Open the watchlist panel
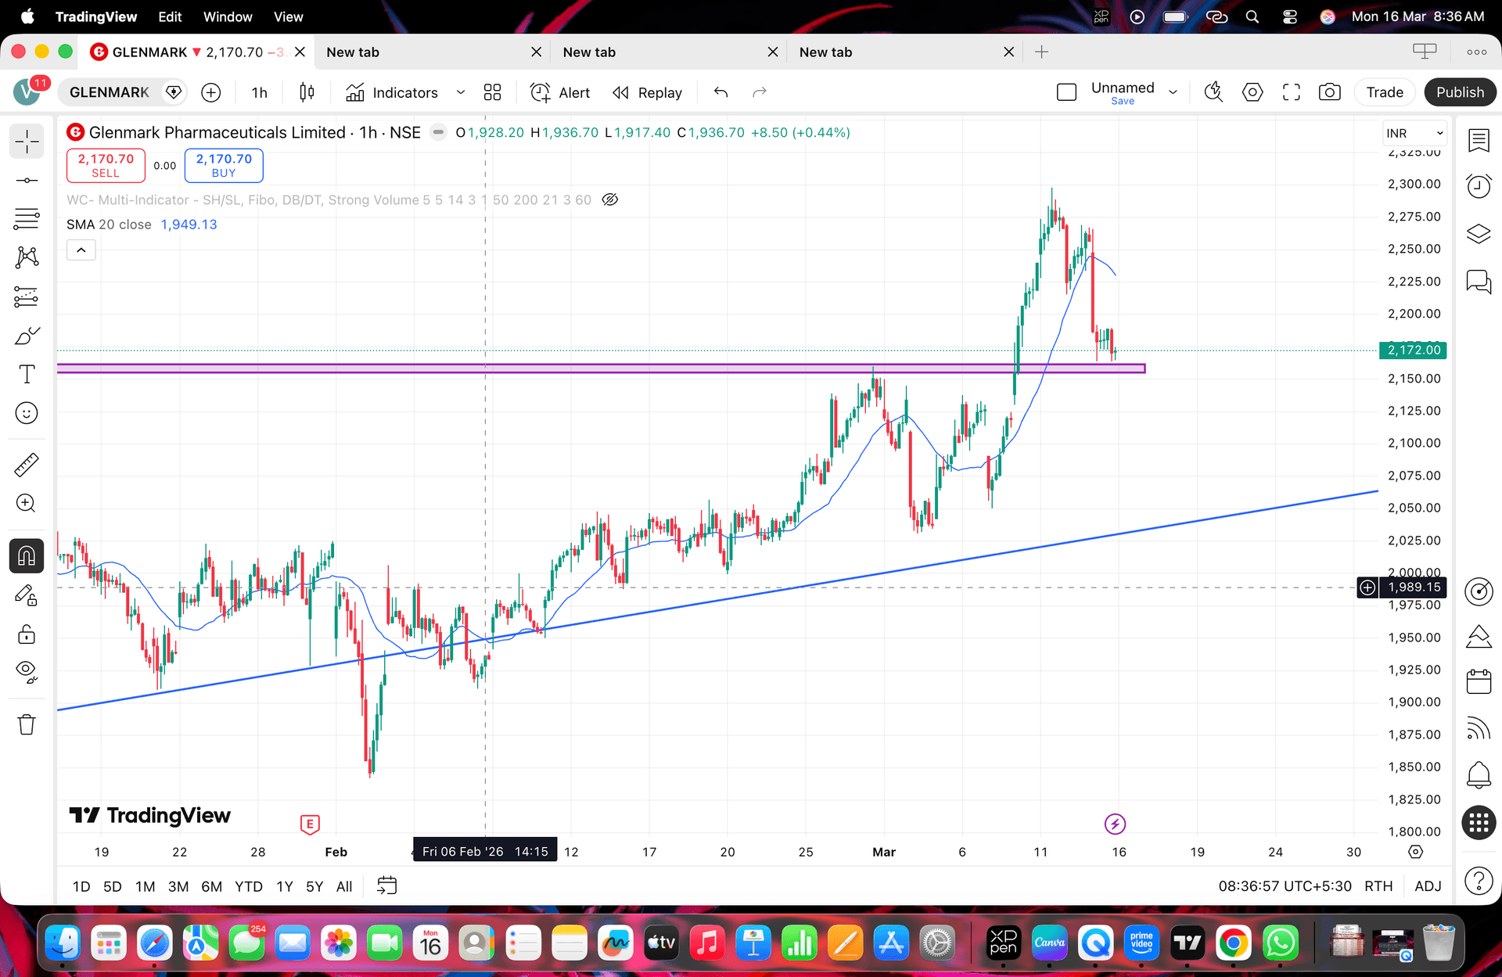Viewport: 1502px width, 977px height. [x=1479, y=141]
